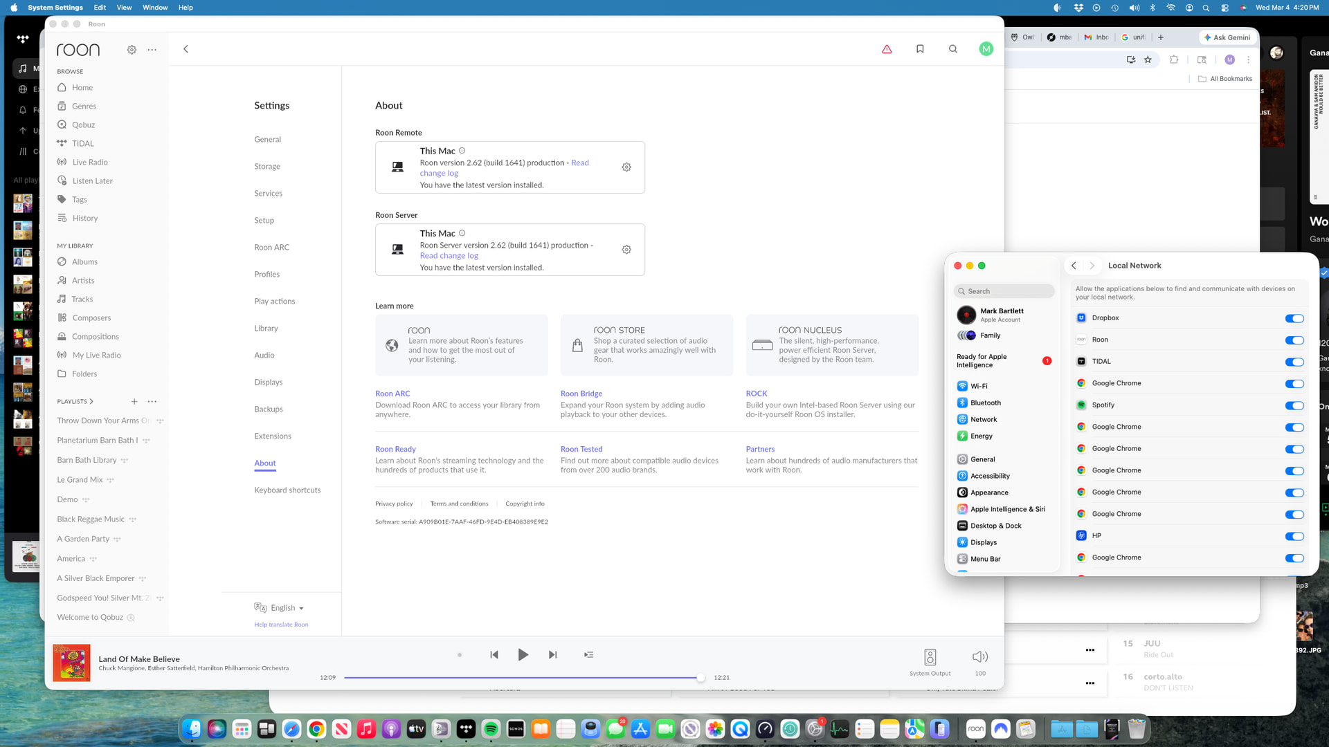The image size is (1329, 747).
Task: Open the Window menu in menu bar
Action: point(154,8)
